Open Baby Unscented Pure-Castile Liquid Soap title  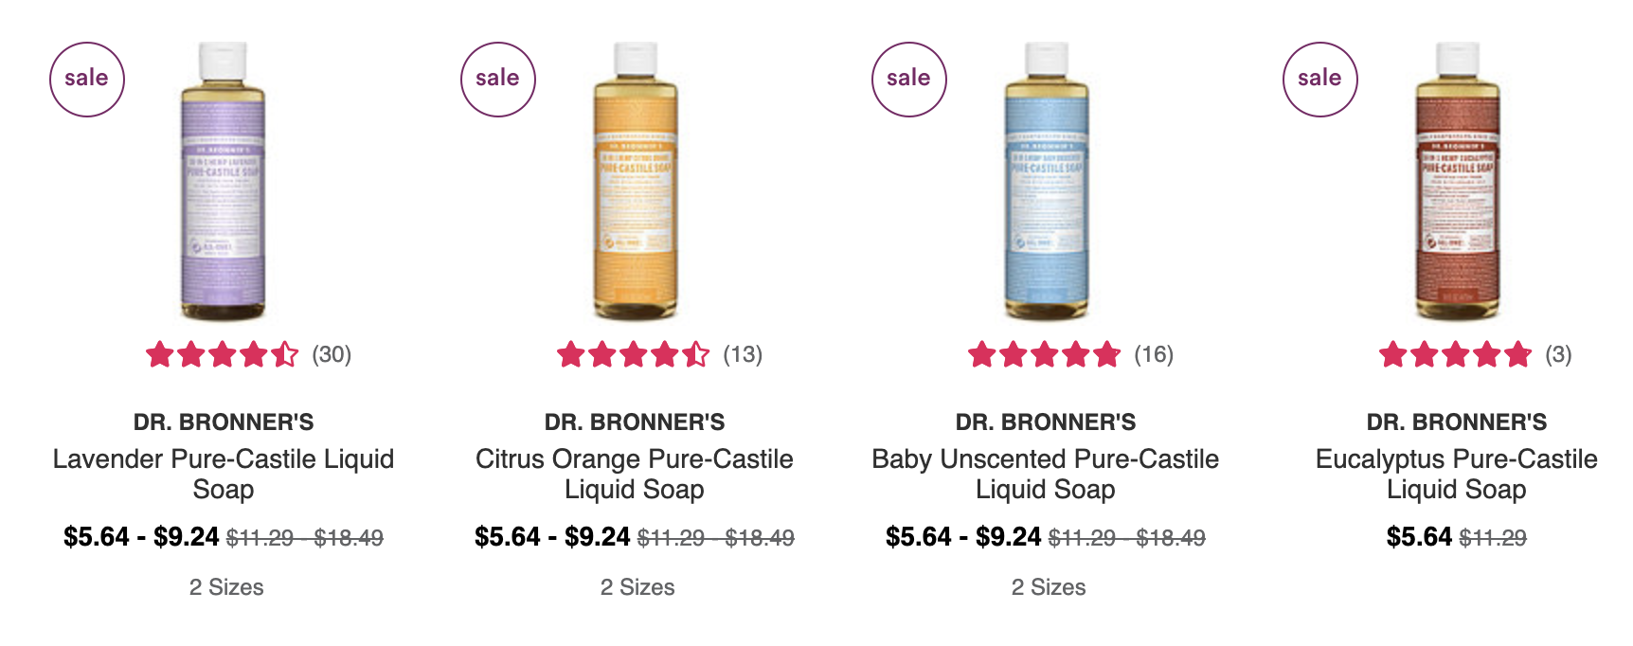(1046, 474)
